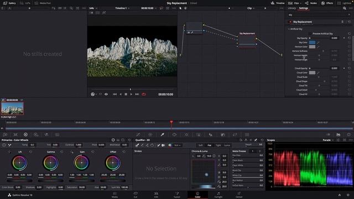The height and width of the screenshot is (199, 354).
Task: Open the Curves palette icon
Action: (138, 135)
